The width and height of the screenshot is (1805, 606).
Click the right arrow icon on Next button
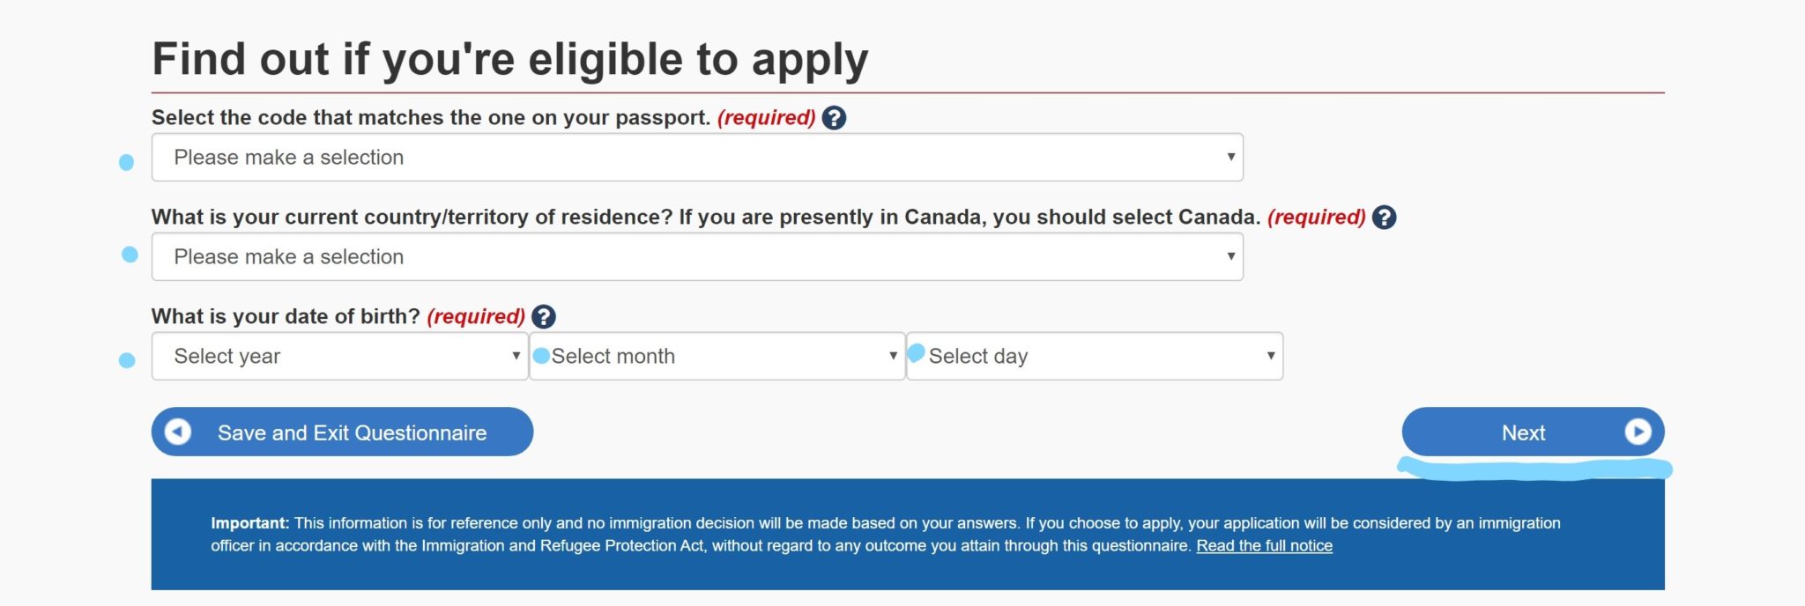coord(1637,432)
